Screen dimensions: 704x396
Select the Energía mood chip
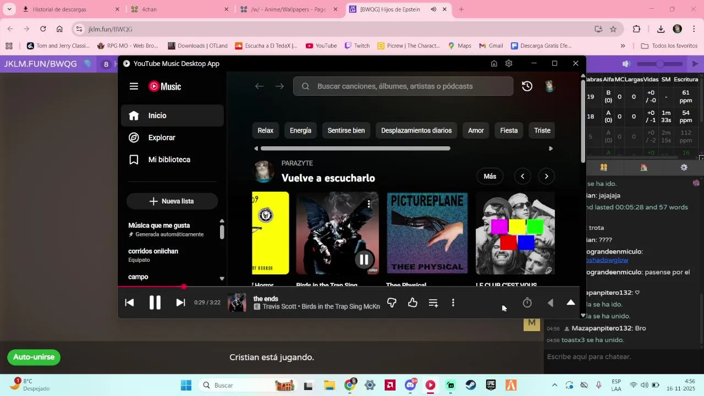[300, 130]
